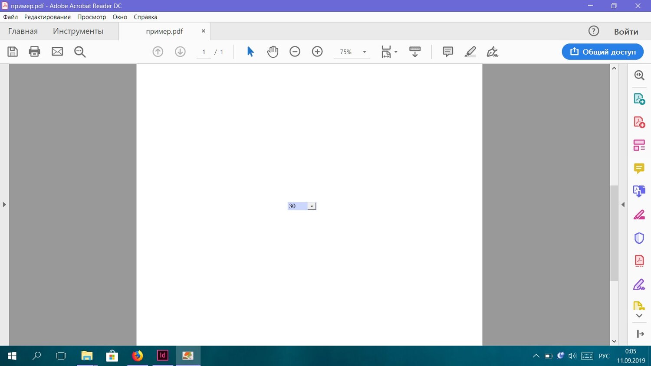Select the Highlight text tool

click(470, 52)
